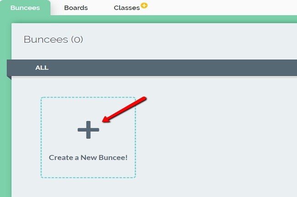This screenshot has width=297, height=197.
Task: Click the green left sidebar strip
Action: tap(5, 137)
